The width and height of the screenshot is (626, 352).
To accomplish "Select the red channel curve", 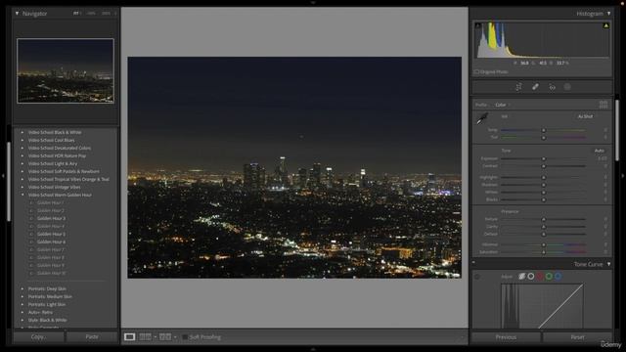I will click(x=540, y=276).
